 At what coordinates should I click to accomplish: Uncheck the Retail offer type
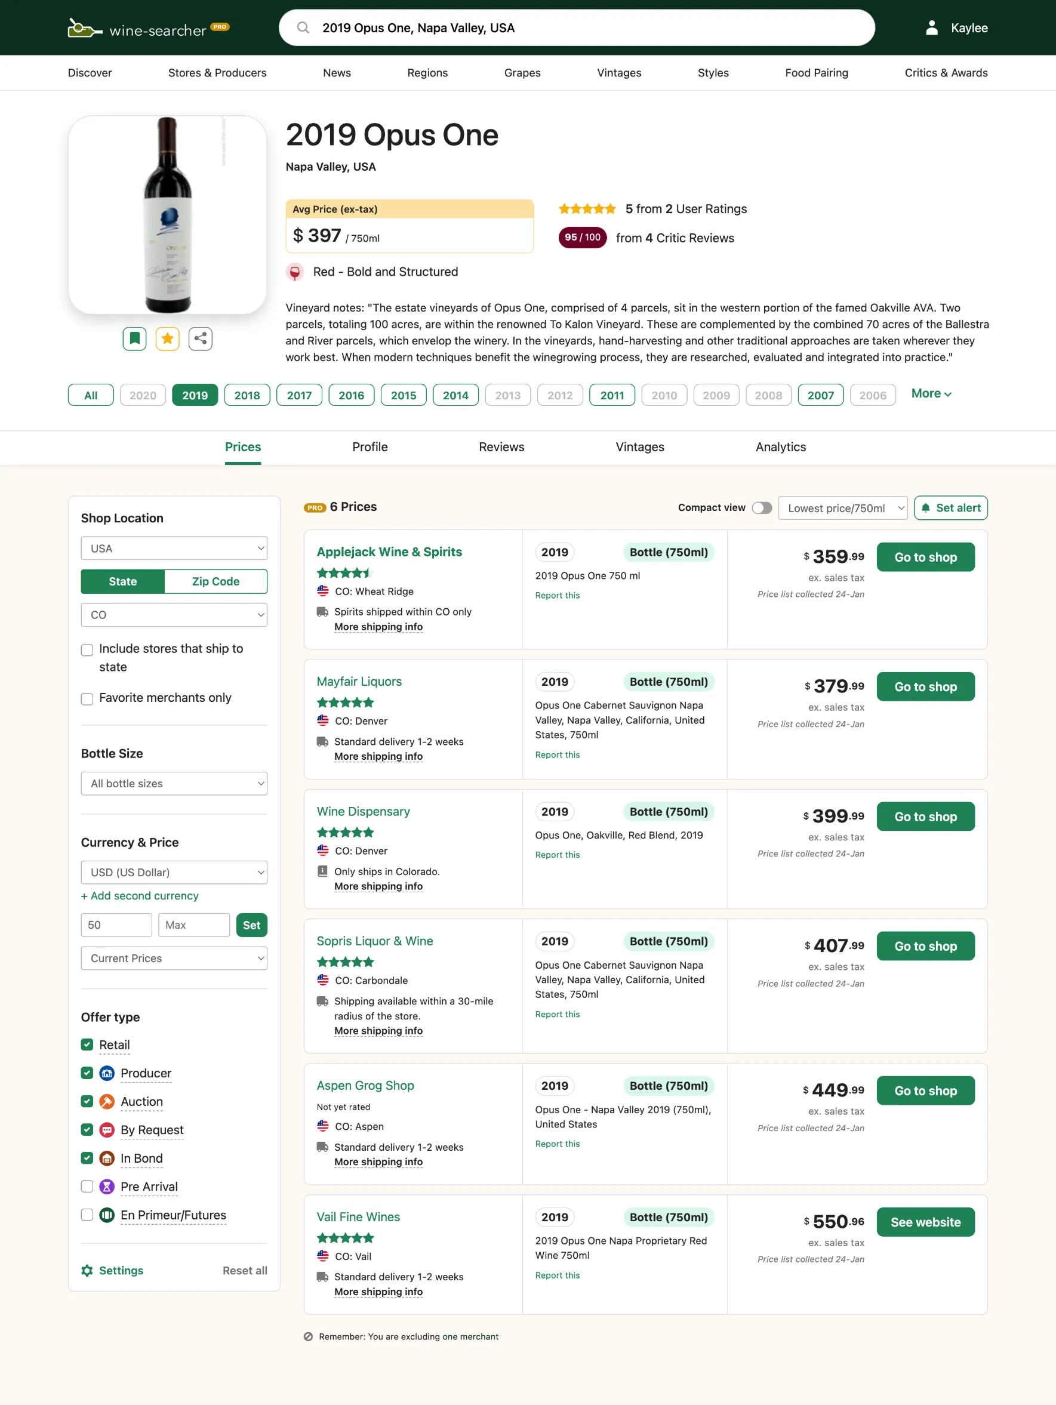(x=87, y=1044)
